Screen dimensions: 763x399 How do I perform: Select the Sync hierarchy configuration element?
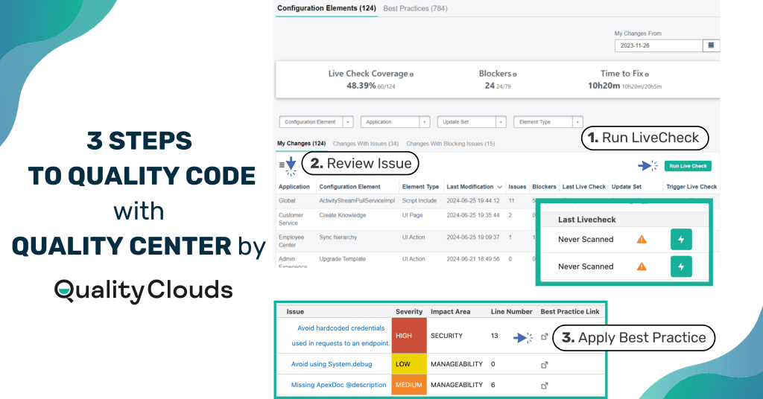tap(338, 237)
